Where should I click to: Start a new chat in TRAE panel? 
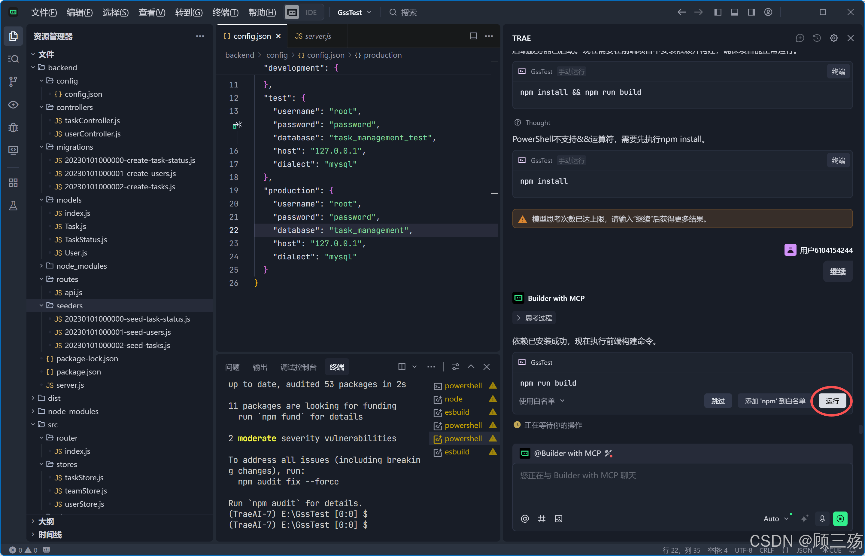pyautogui.click(x=800, y=38)
